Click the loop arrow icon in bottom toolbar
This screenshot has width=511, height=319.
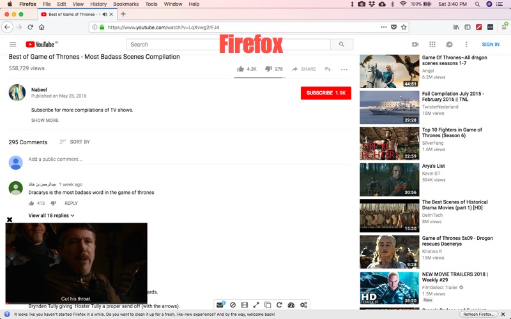tap(279, 305)
